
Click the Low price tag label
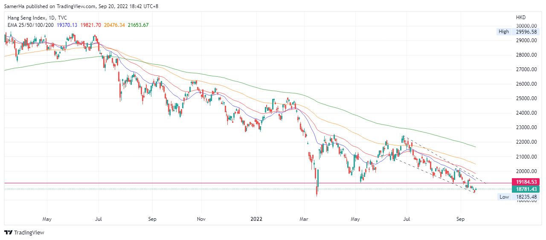point(504,197)
